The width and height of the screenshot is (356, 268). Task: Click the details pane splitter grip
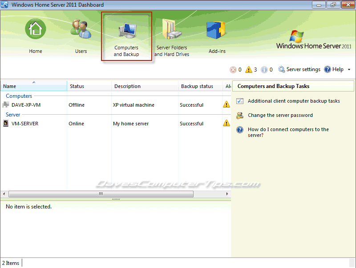(116, 199)
